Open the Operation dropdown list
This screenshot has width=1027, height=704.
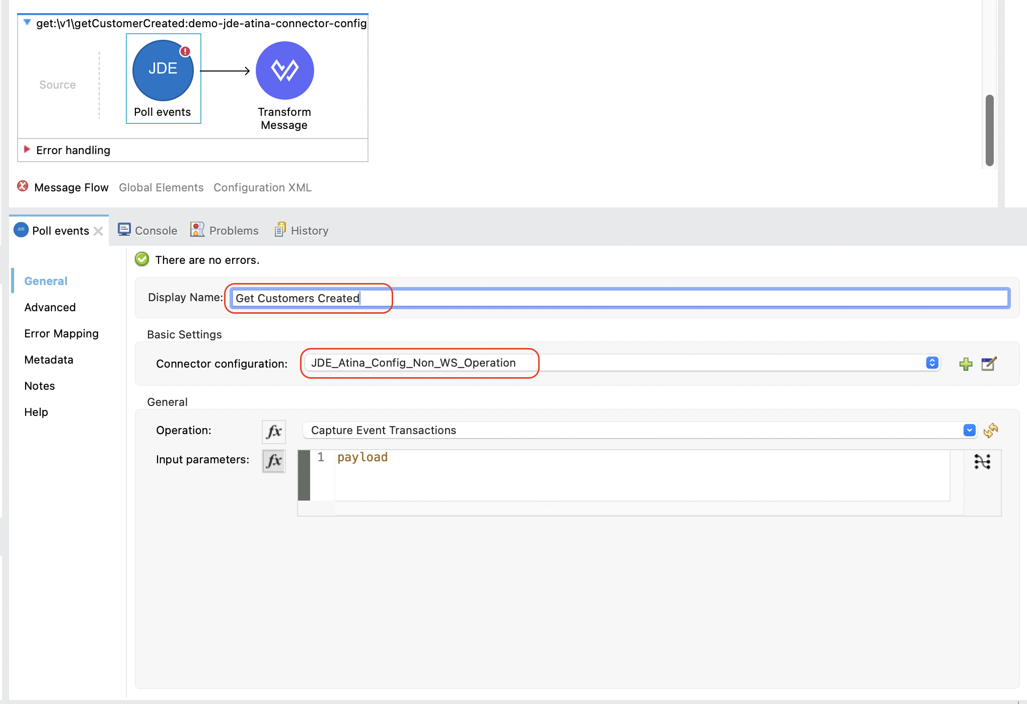click(969, 430)
